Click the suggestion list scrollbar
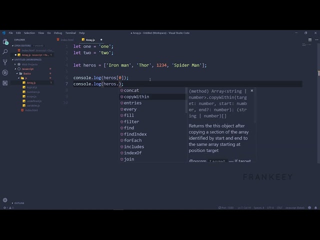Viewport: 320px width, 240px height. pyautogui.click(x=186, y=100)
